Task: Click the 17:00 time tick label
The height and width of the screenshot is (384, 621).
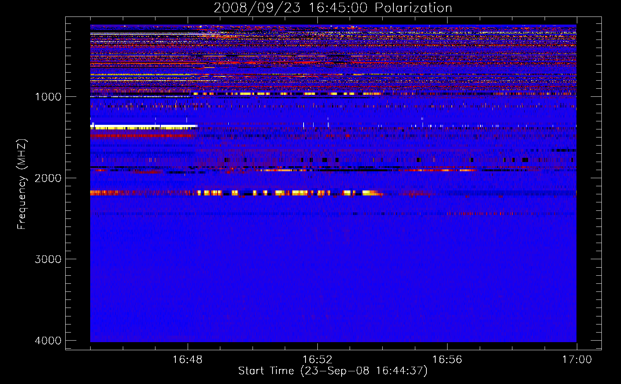Action: 577,360
